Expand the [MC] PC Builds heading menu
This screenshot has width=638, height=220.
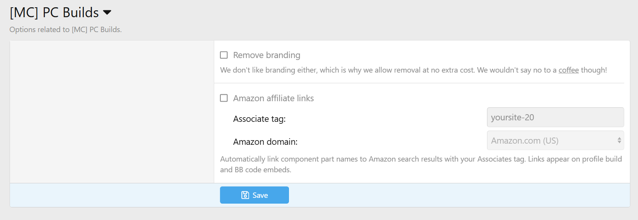point(54,13)
